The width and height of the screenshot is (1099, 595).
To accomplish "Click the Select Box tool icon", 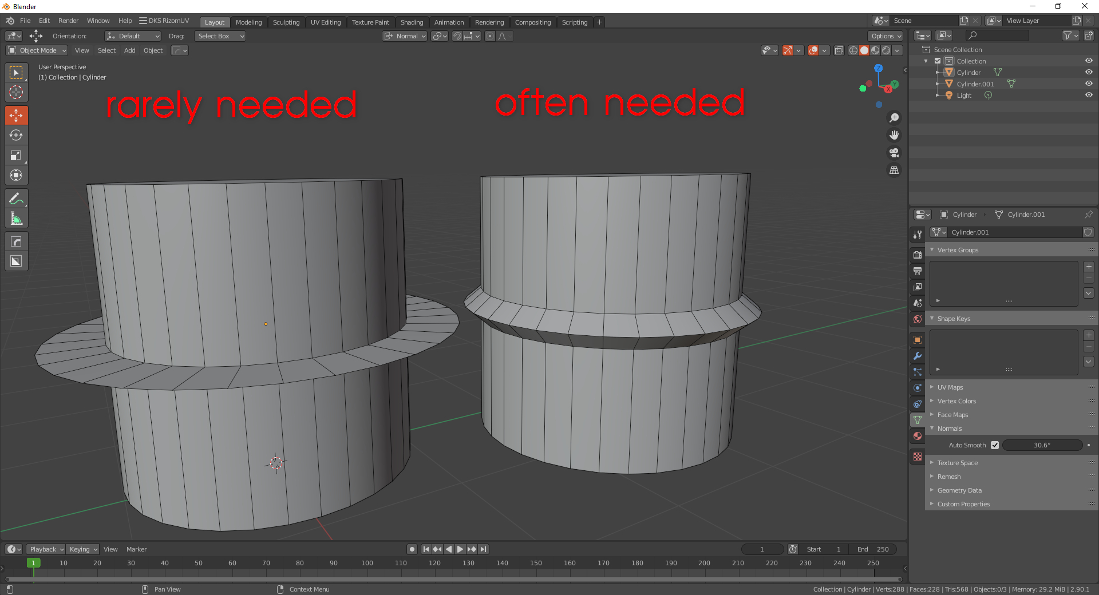I will coord(16,73).
